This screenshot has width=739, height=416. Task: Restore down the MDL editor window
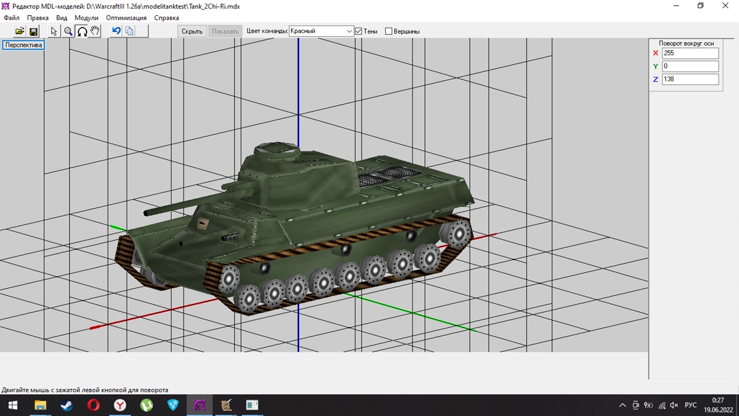[x=700, y=6]
